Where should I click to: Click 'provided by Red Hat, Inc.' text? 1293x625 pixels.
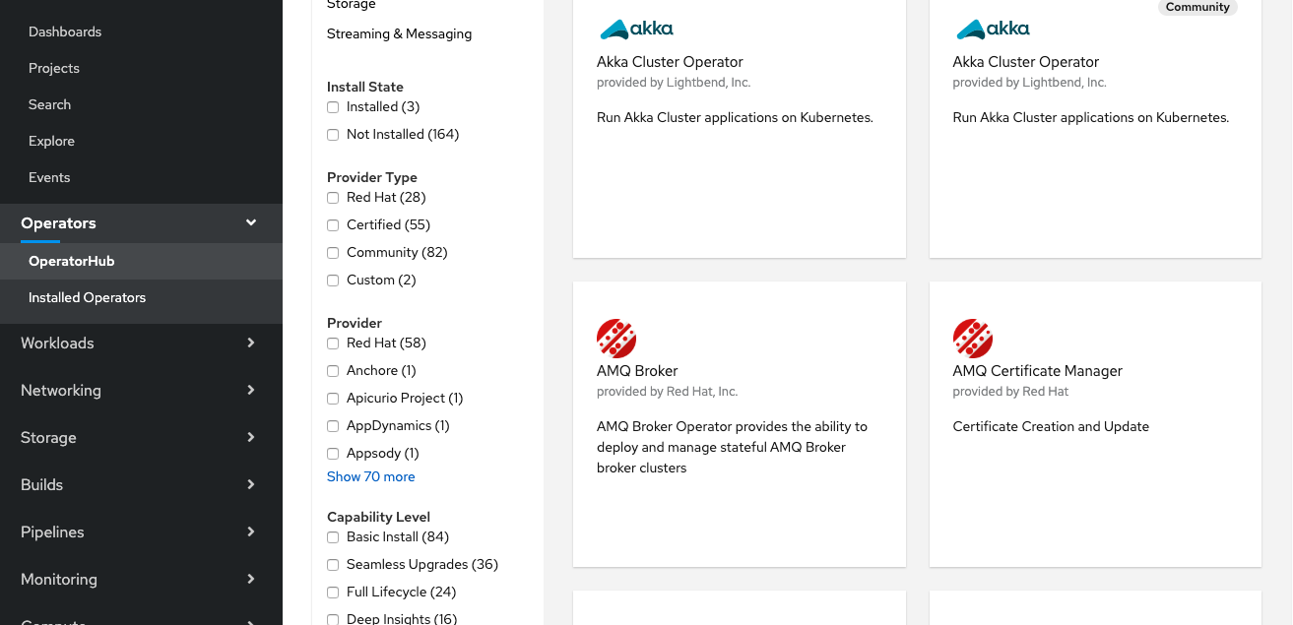[x=668, y=392]
